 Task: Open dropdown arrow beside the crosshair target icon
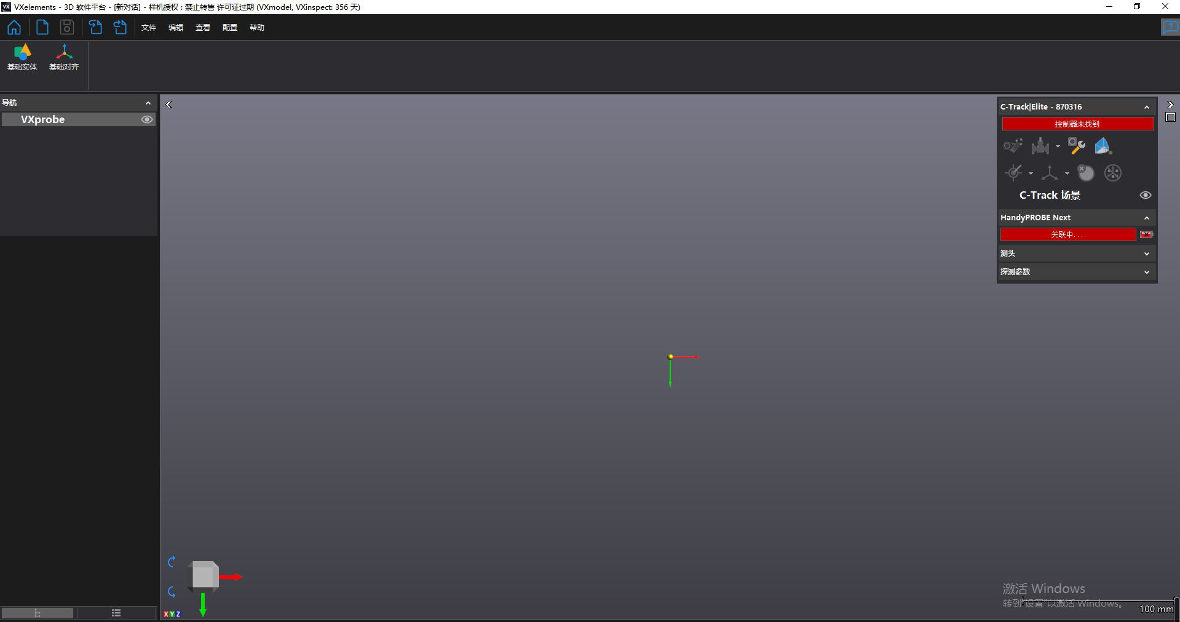tap(1031, 173)
